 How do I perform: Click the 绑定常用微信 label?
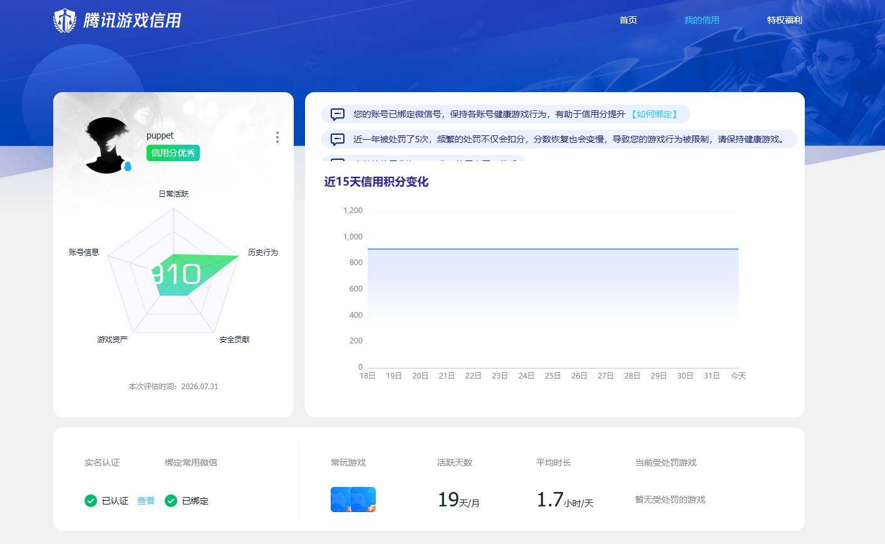pyautogui.click(x=191, y=463)
